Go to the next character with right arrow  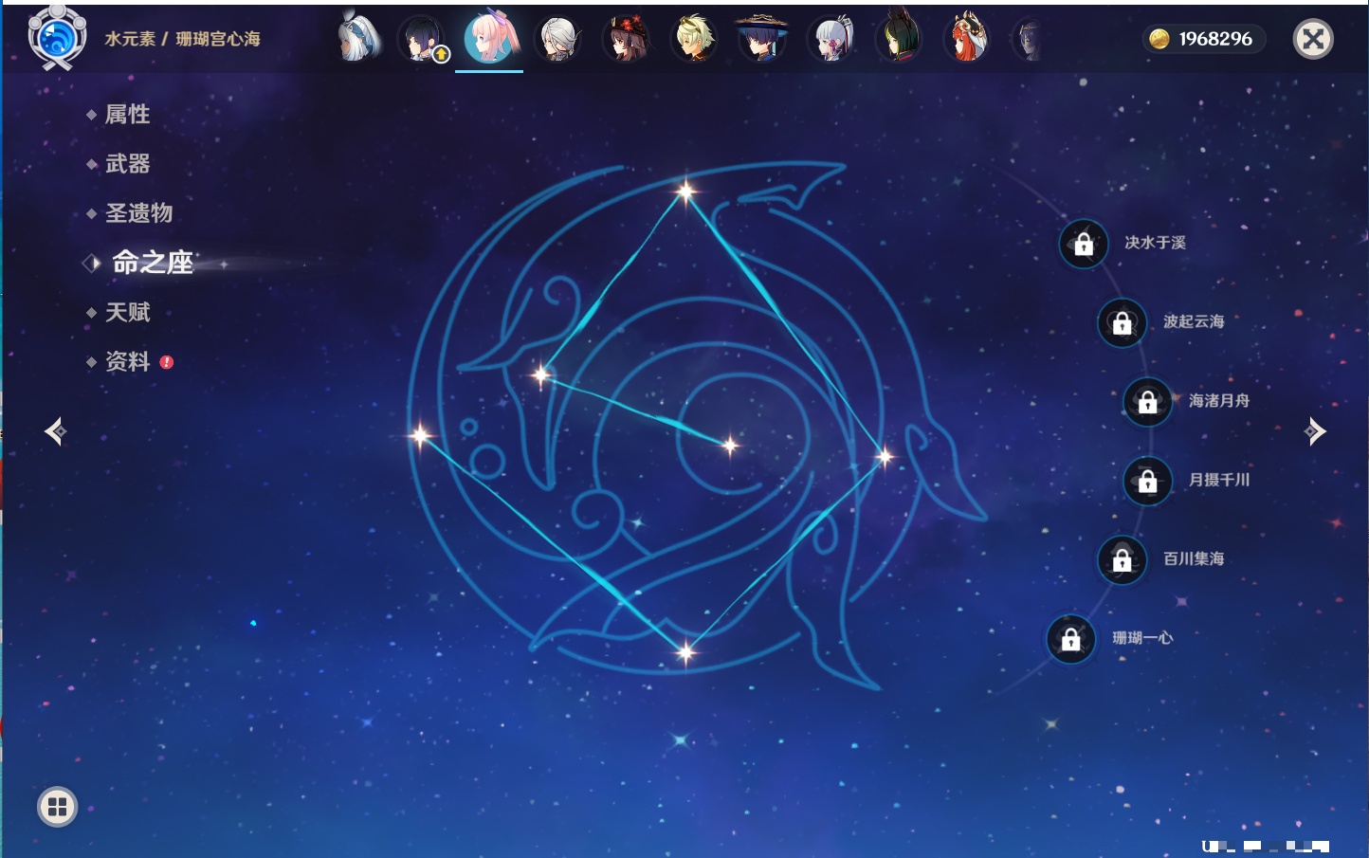pyautogui.click(x=1315, y=431)
